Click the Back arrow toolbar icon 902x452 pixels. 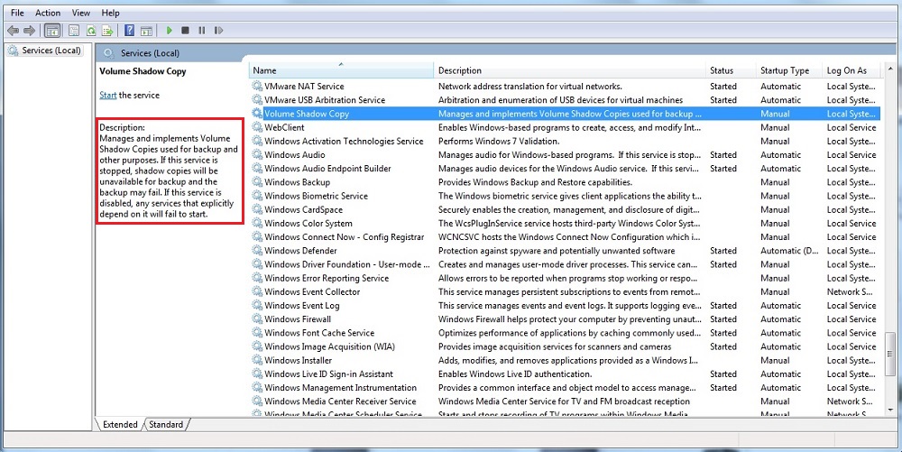[13, 31]
